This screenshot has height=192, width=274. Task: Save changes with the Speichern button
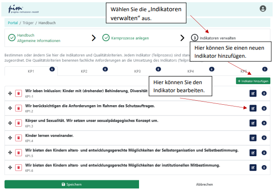coord(72,184)
